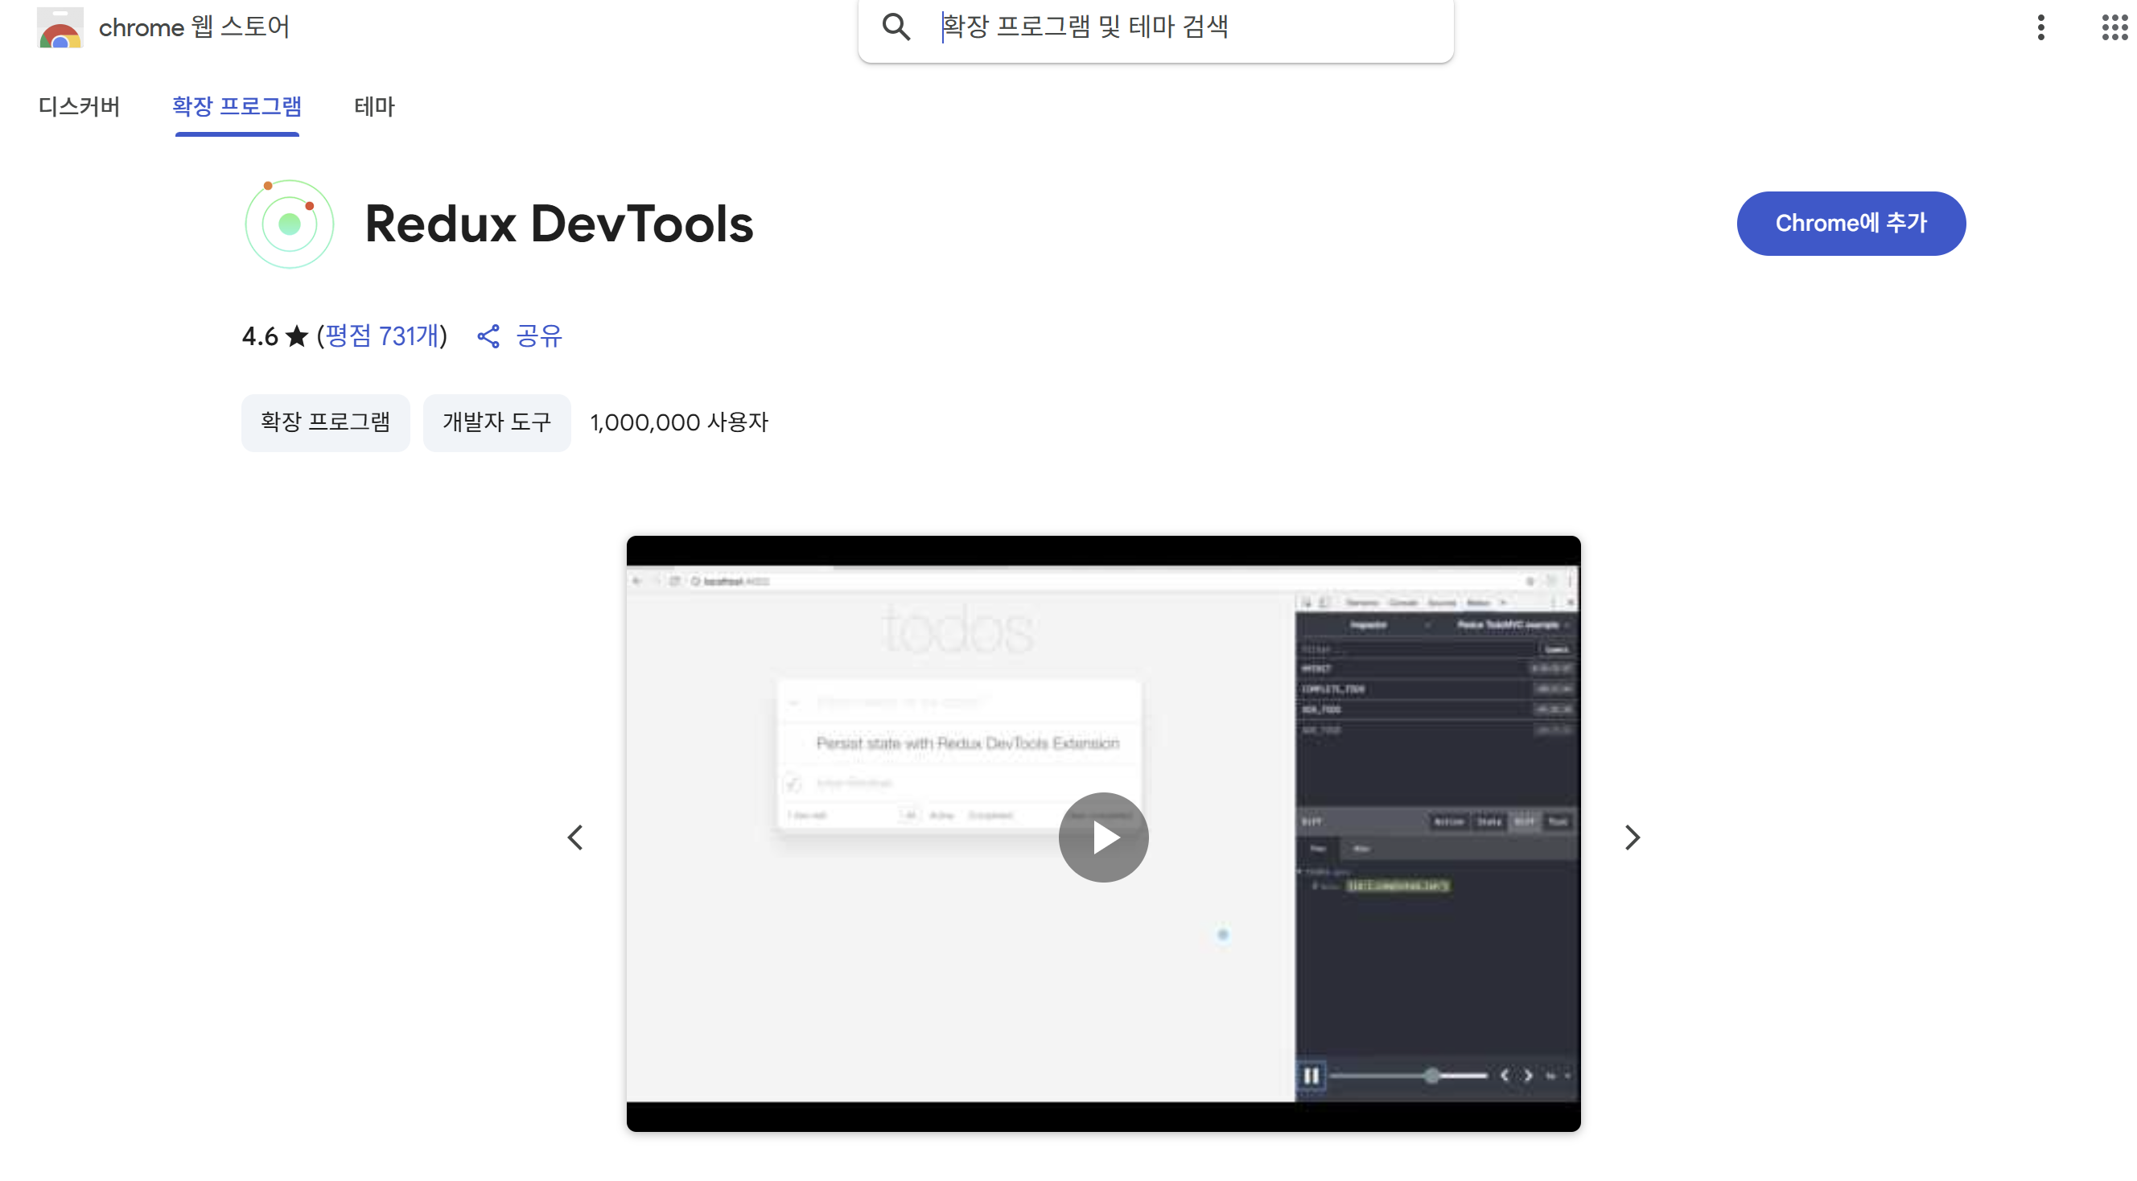2137x1181 pixels.
Task: Open the 디스커버 tab
Action: click(79, 106)
